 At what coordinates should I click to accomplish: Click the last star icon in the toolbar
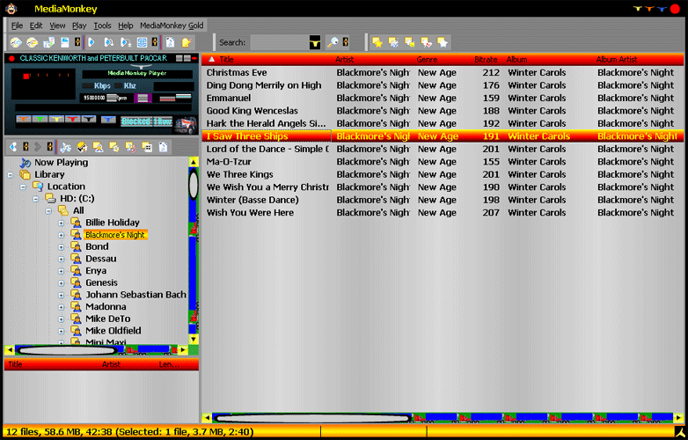[443, 42]
